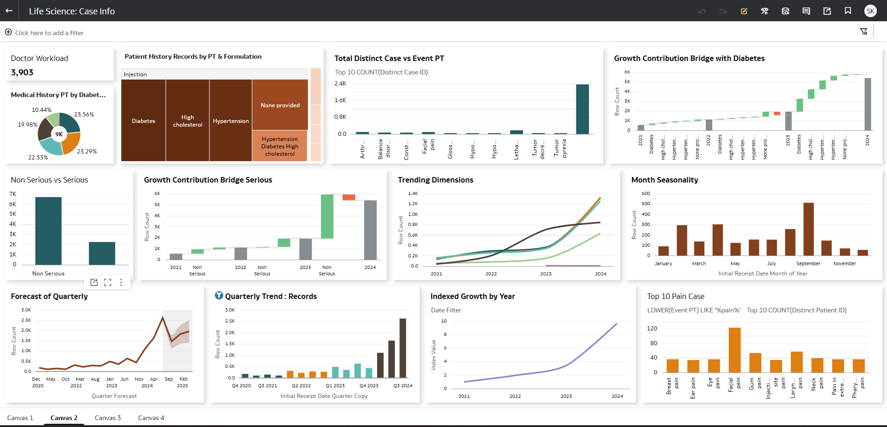The image size is (887, 427).
Task: Click the Total Distinct Case vs Event PT title
Action: coord(389,58)
